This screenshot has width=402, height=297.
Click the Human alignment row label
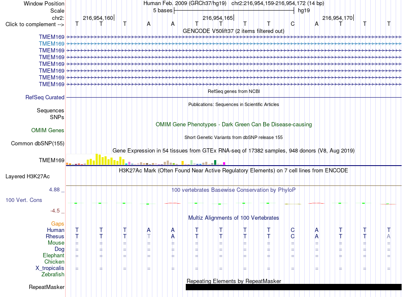(x=55, y=230)
